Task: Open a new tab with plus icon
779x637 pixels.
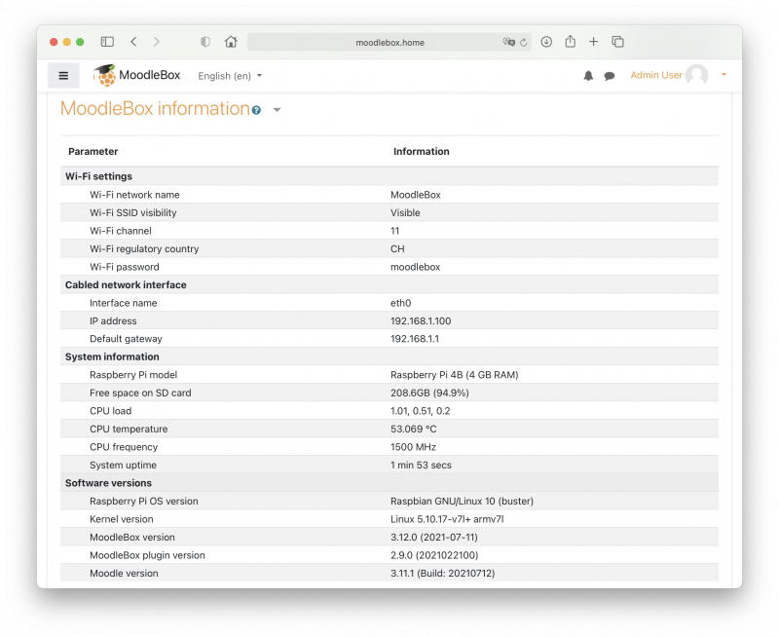Action: [594, 42]
